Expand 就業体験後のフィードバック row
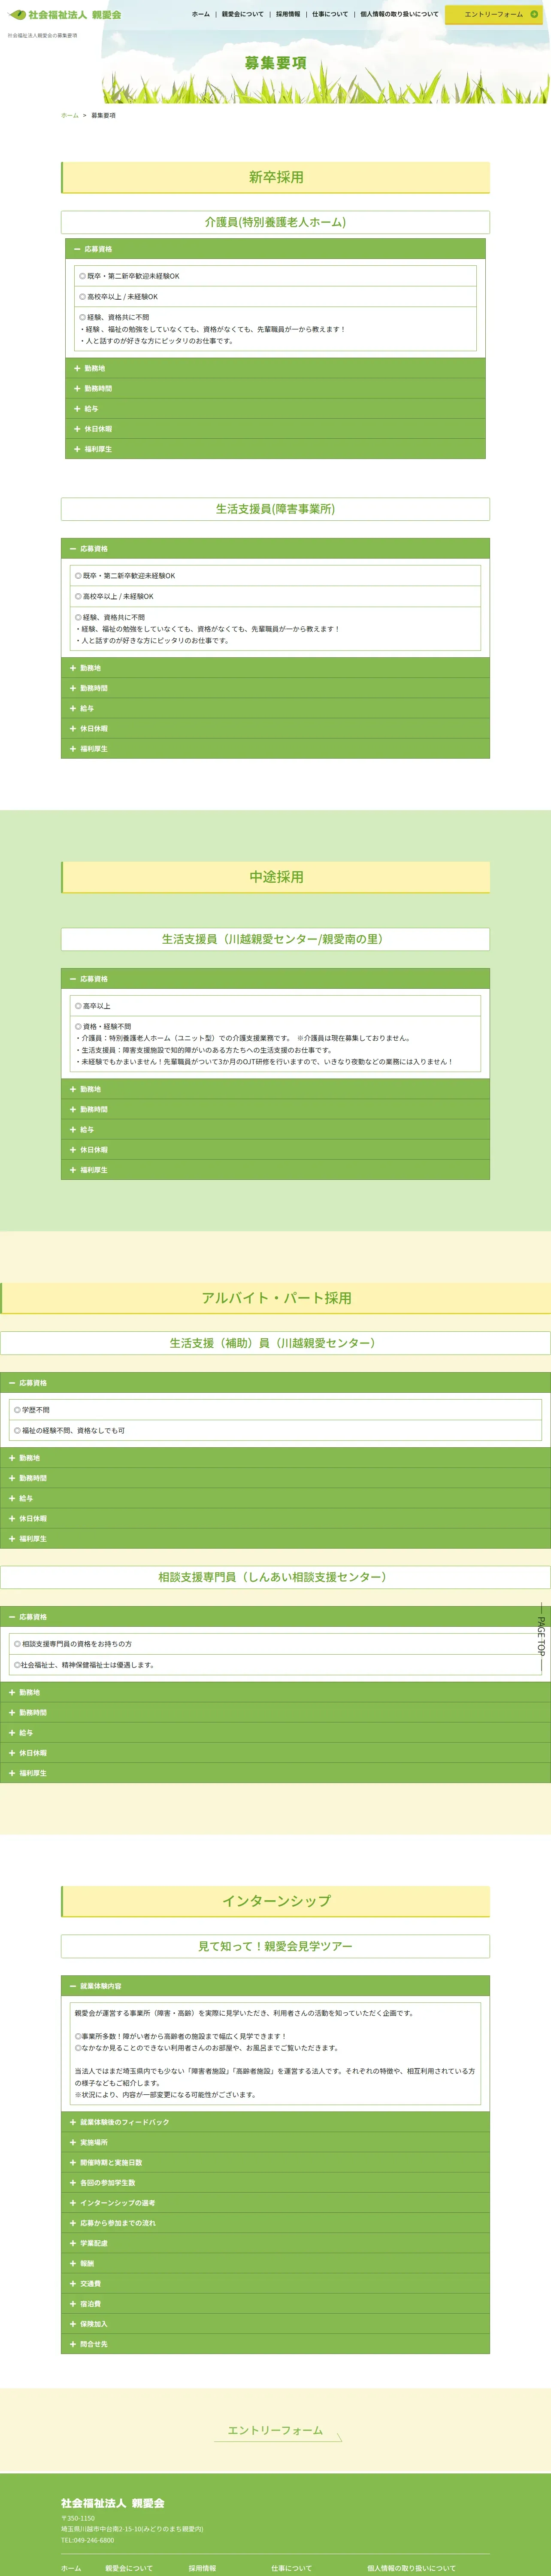Viewport: 551px width, 2576px height. [x=275, y=2122]
